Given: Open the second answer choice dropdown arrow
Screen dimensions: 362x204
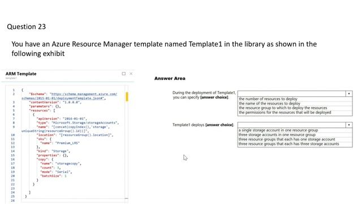Looking at the screenshot, I should tap(349, 125).
